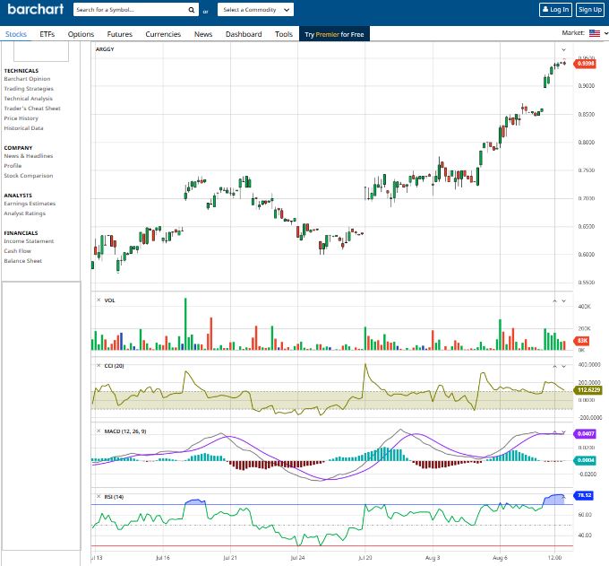Move the CCI pane up arrow
This screenshot has height=566, width=609.
point(554,366)
